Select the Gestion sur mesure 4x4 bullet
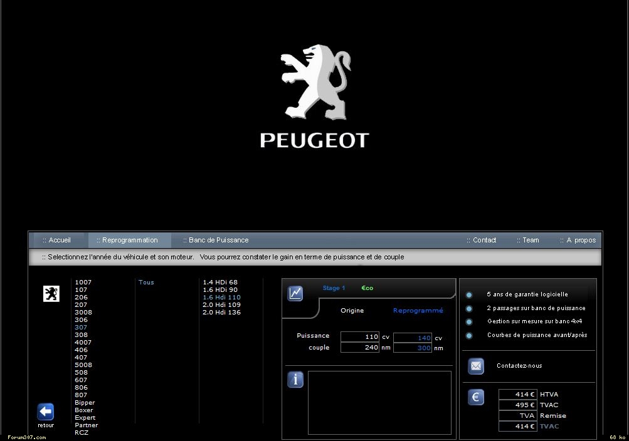 click(x=469, y=321)
